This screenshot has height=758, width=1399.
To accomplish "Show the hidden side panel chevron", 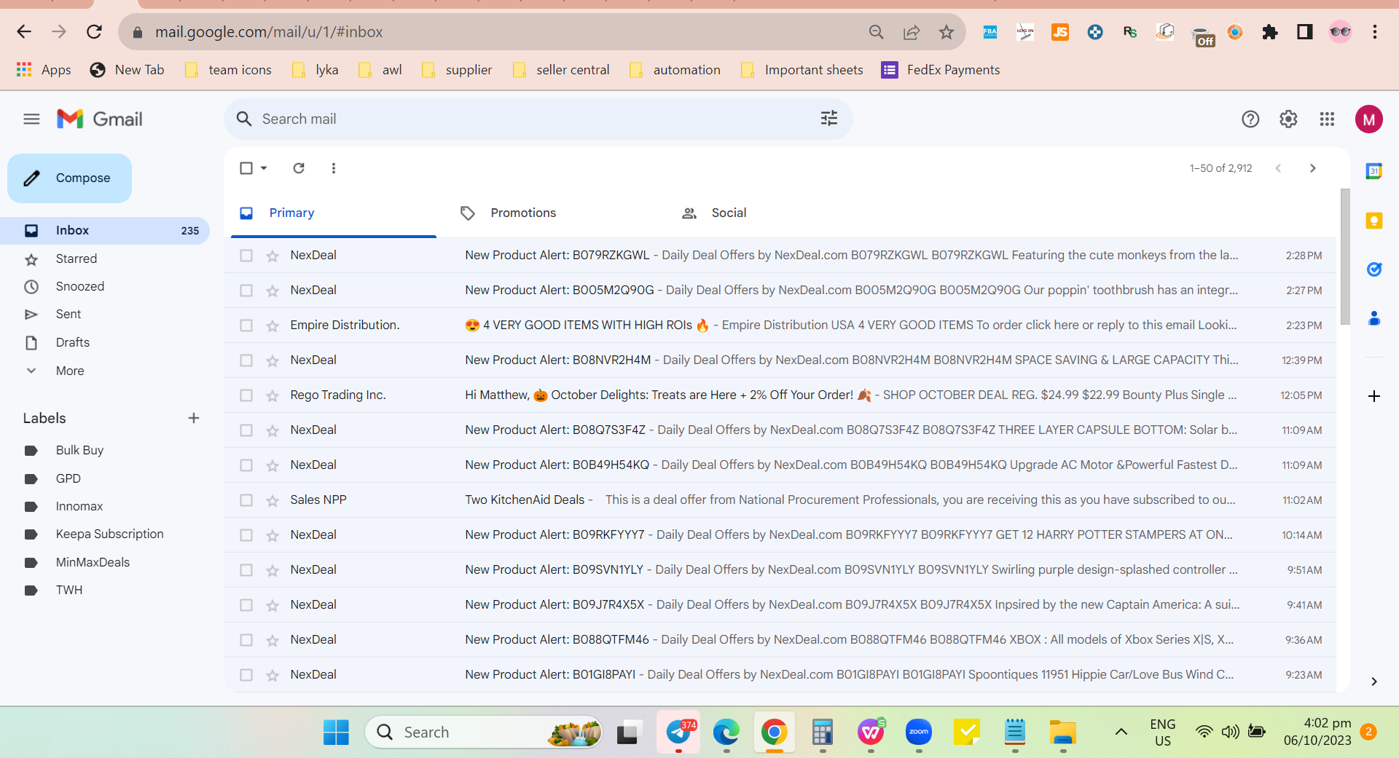I will 1374,682.
